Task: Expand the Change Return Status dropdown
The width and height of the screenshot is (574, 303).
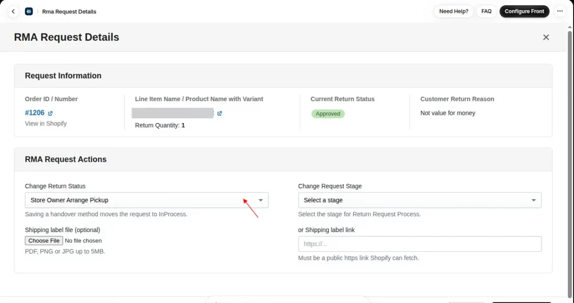Action: click(x=146, y=200)
